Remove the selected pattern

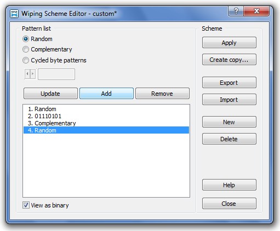162,94
